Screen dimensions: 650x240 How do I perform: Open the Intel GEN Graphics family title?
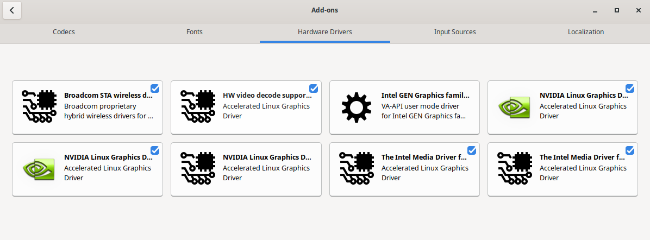(x=426, y=96)
